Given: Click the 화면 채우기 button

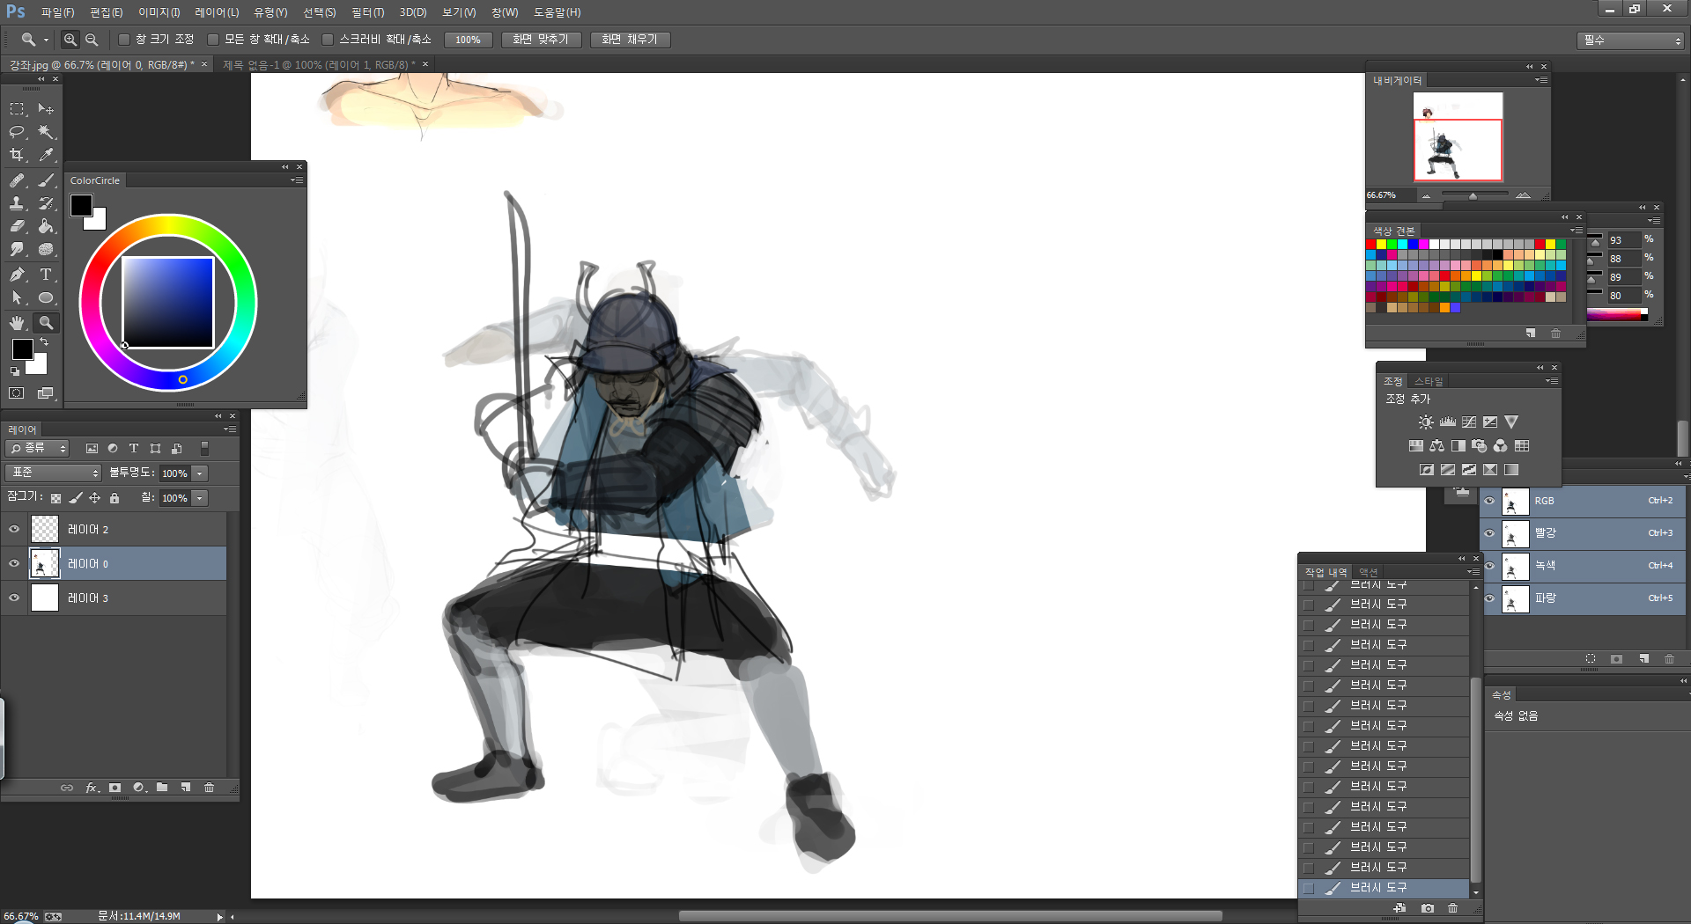Looking at the screenshot, I should 630,40.
